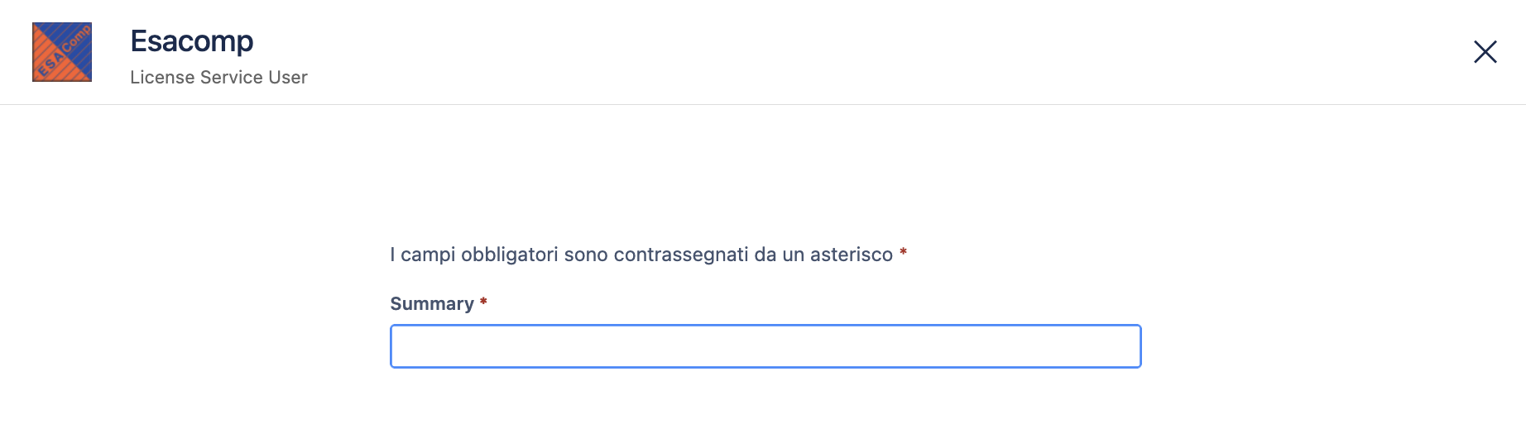The height and width of the screenshot is (438, 1526).
Task: Click the Summary field label
Action: pos(432,304)
